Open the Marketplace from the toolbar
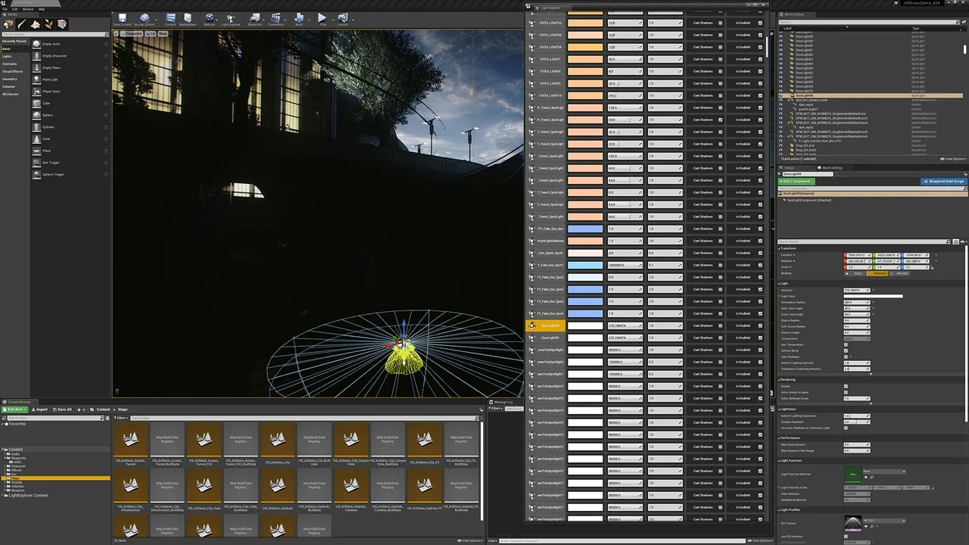The image size is (969, 545). click(187, 19)
